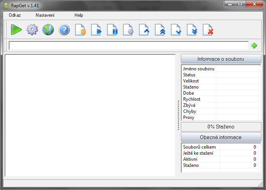This screenshot has width=266, height=190.
Task: Select the Rychlost row
Action: 221,99
